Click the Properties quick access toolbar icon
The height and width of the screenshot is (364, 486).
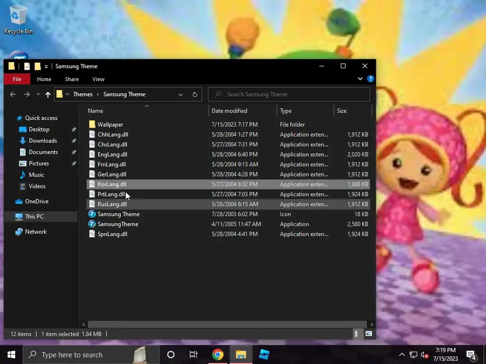coord(27,66)
